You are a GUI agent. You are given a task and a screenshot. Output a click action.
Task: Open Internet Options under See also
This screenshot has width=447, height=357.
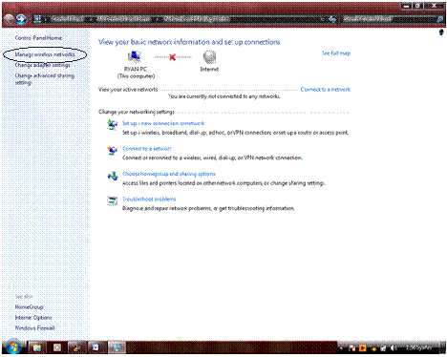pyautogui.click(x=33, y=318)
